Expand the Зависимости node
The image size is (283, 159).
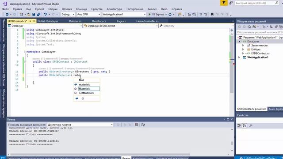(x=243, y=45)
